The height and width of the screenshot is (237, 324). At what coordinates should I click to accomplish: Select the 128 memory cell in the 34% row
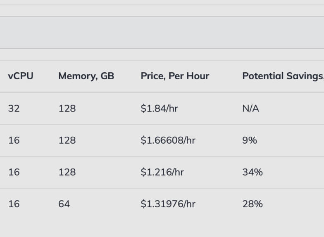coord(67,172)
